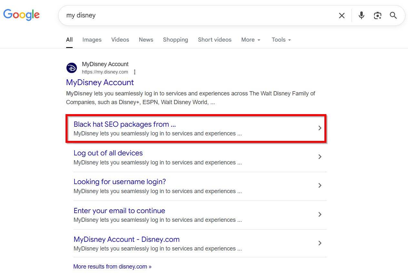The image size is (408, 275).
Task: Open three-dot menu next to my.disney.com
Action: [x=135, y=72]
